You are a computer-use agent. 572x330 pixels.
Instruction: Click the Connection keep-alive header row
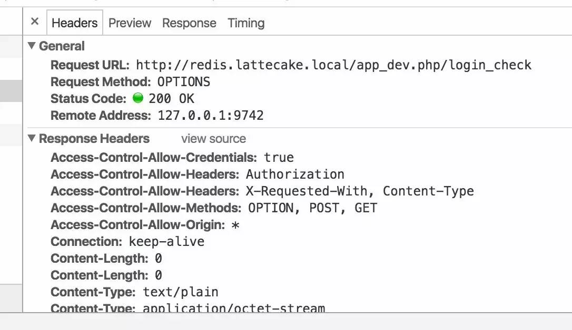tap(127, 242)
